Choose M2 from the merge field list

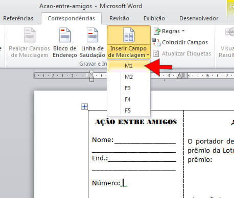(x=129, y=77)
